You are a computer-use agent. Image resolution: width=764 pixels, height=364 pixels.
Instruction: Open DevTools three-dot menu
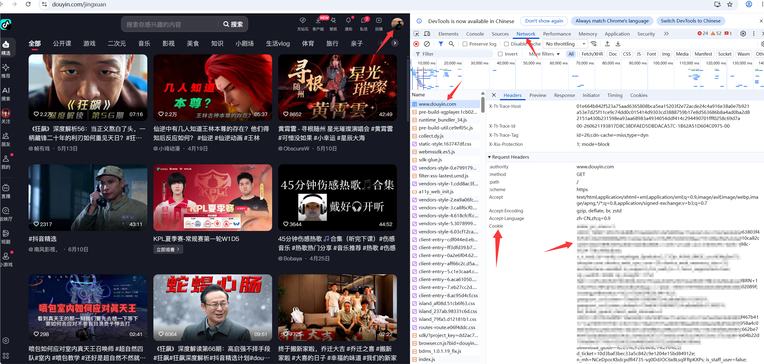(x=754, y=34)
